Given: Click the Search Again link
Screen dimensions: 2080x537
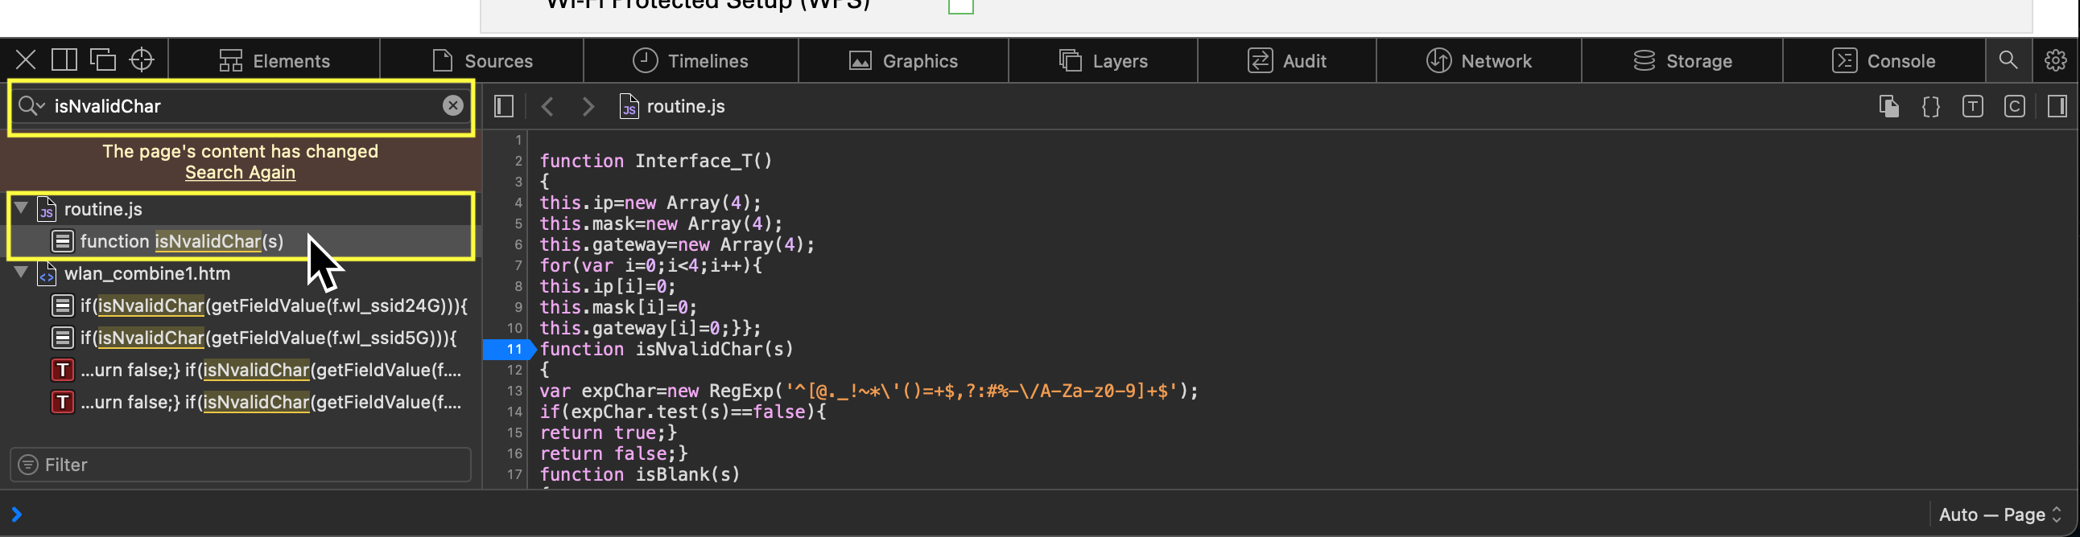Looking at the screenshot, I should point(240,173).
